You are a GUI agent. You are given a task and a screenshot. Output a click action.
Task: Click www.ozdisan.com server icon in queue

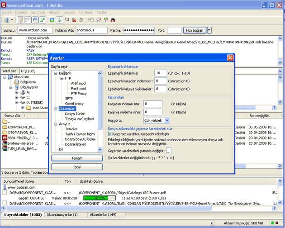tap(5, 187)
